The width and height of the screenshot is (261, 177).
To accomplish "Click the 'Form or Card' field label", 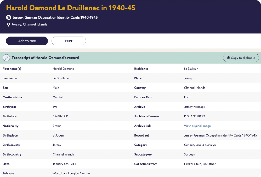I will point(143,97).
